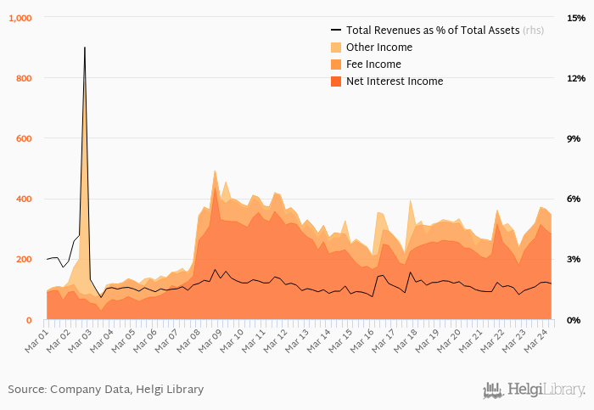Click the Source: Company Data, Helgi Library text

(x=106, y=390)
